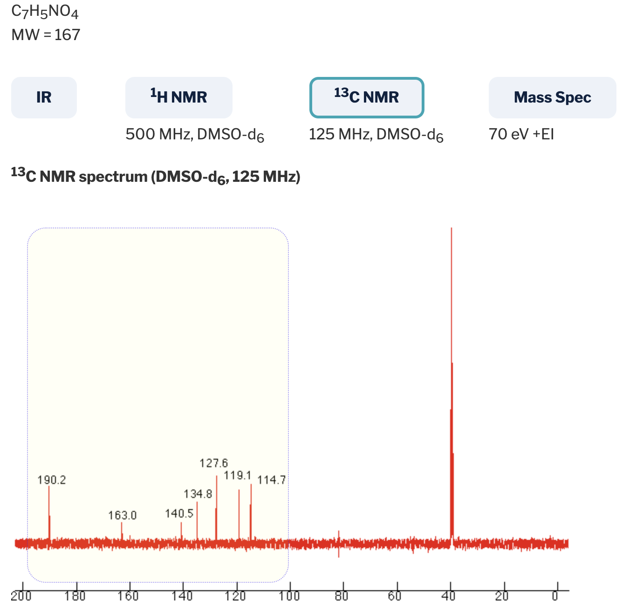This screenshot has width=636, height=614.
Task: Open the 1H NMR tab
Action: (x=178, y=97)
